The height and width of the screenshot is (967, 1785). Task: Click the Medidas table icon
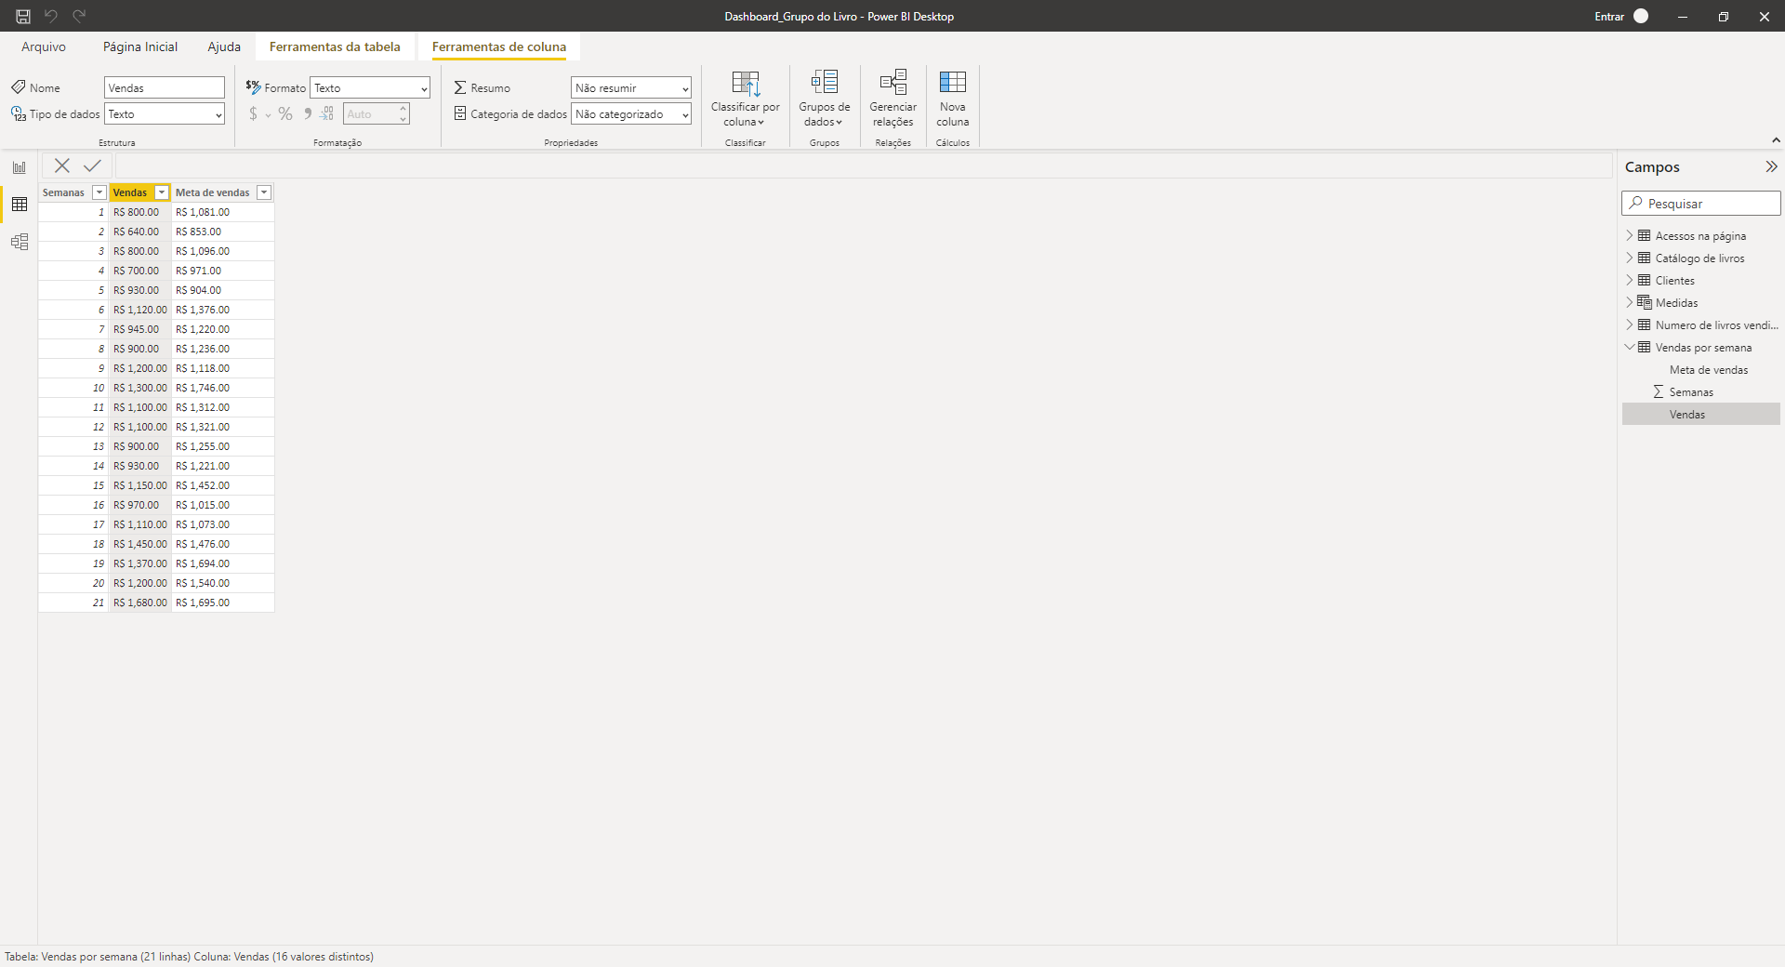coord(1645,302)
